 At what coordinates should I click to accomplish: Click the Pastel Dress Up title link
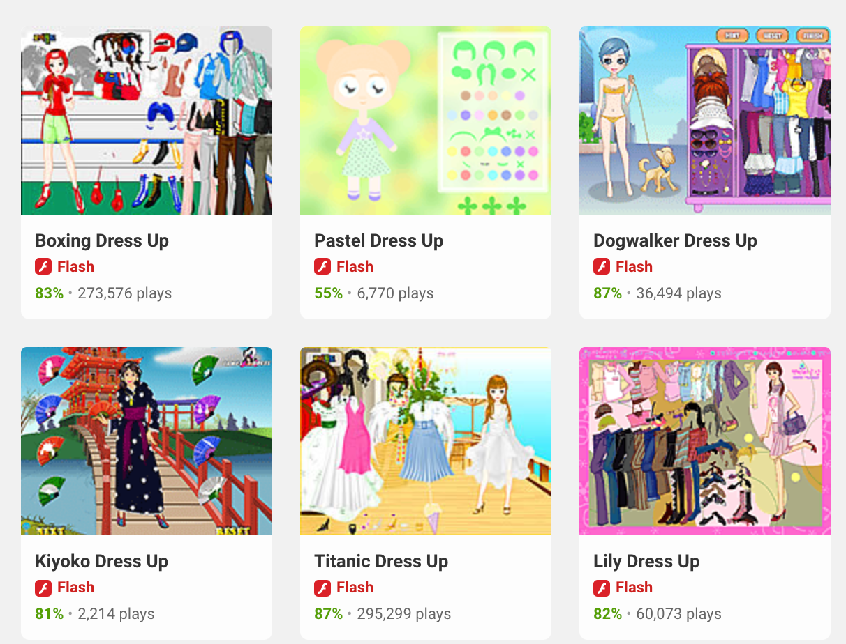(379, 240)
